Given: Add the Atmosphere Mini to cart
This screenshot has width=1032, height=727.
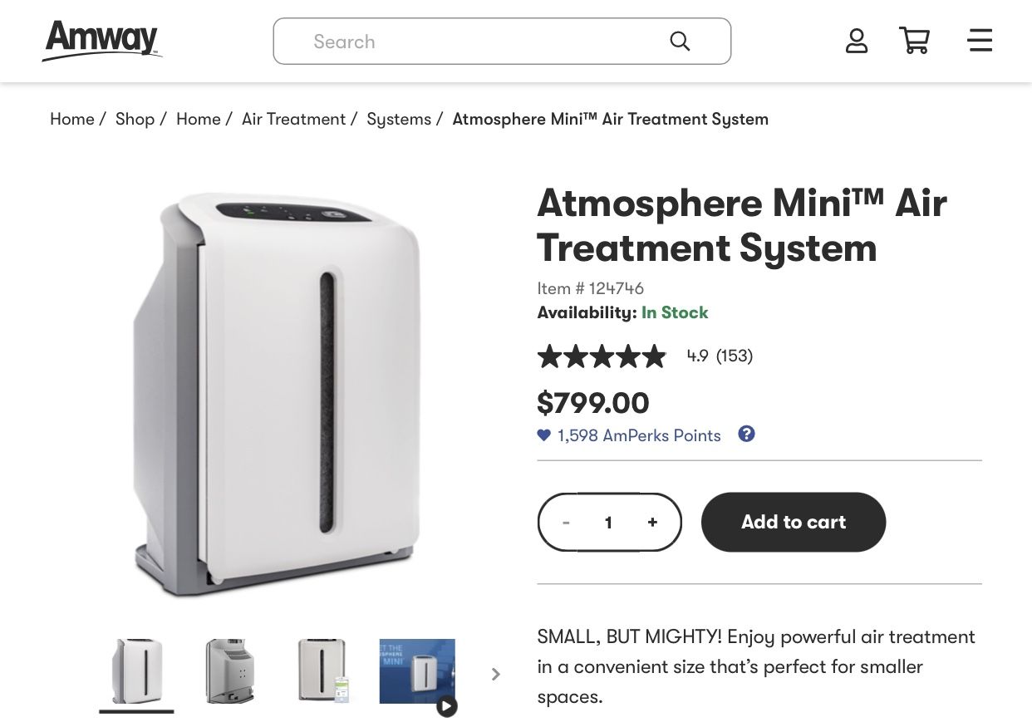Looking at the screenshot, I should [x=794, y=522].
